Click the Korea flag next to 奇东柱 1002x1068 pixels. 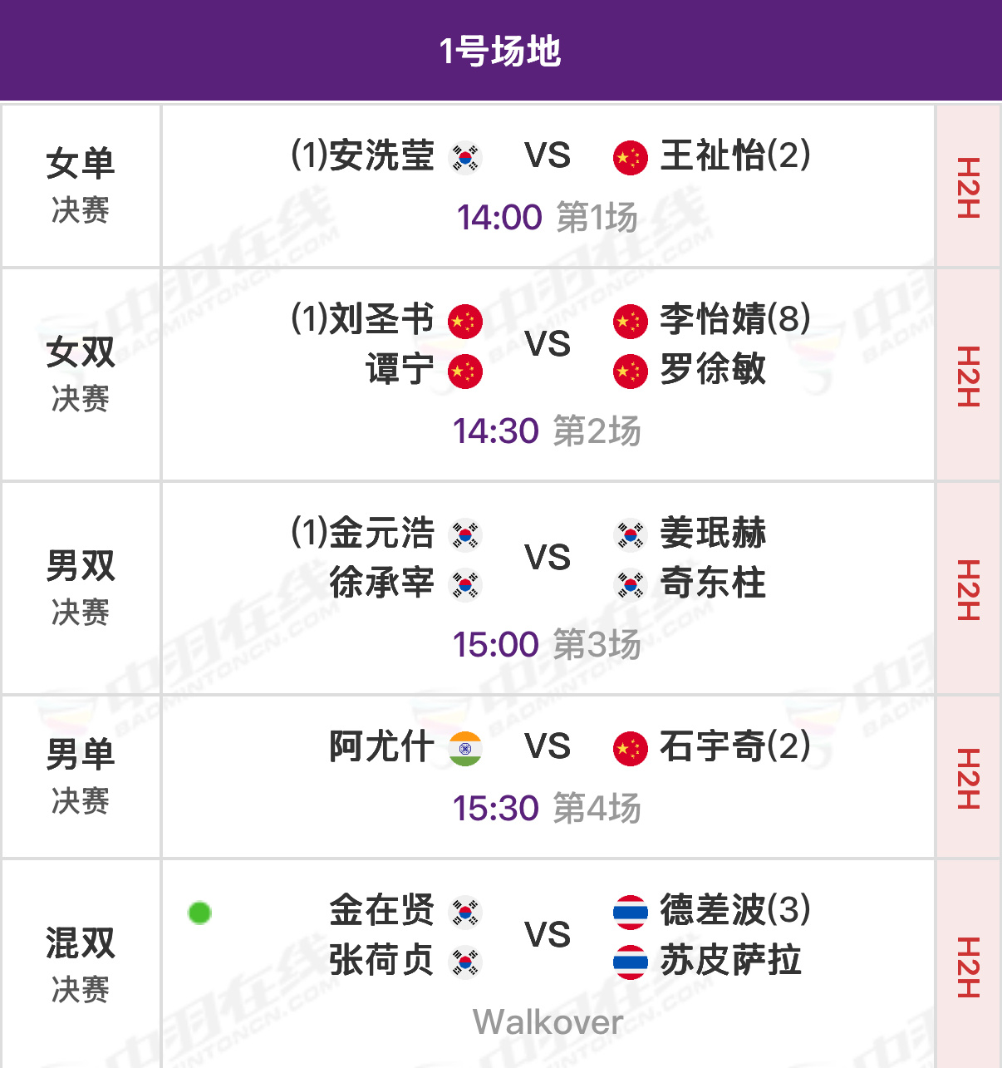point(631,584)
